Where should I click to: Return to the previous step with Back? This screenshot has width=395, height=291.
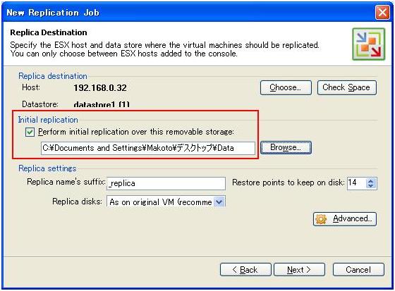pos(245,270)
